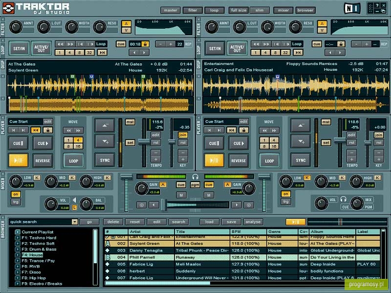Expand the F4: House folder
This screenshot has height=293, width=391.
pos(18,255)
